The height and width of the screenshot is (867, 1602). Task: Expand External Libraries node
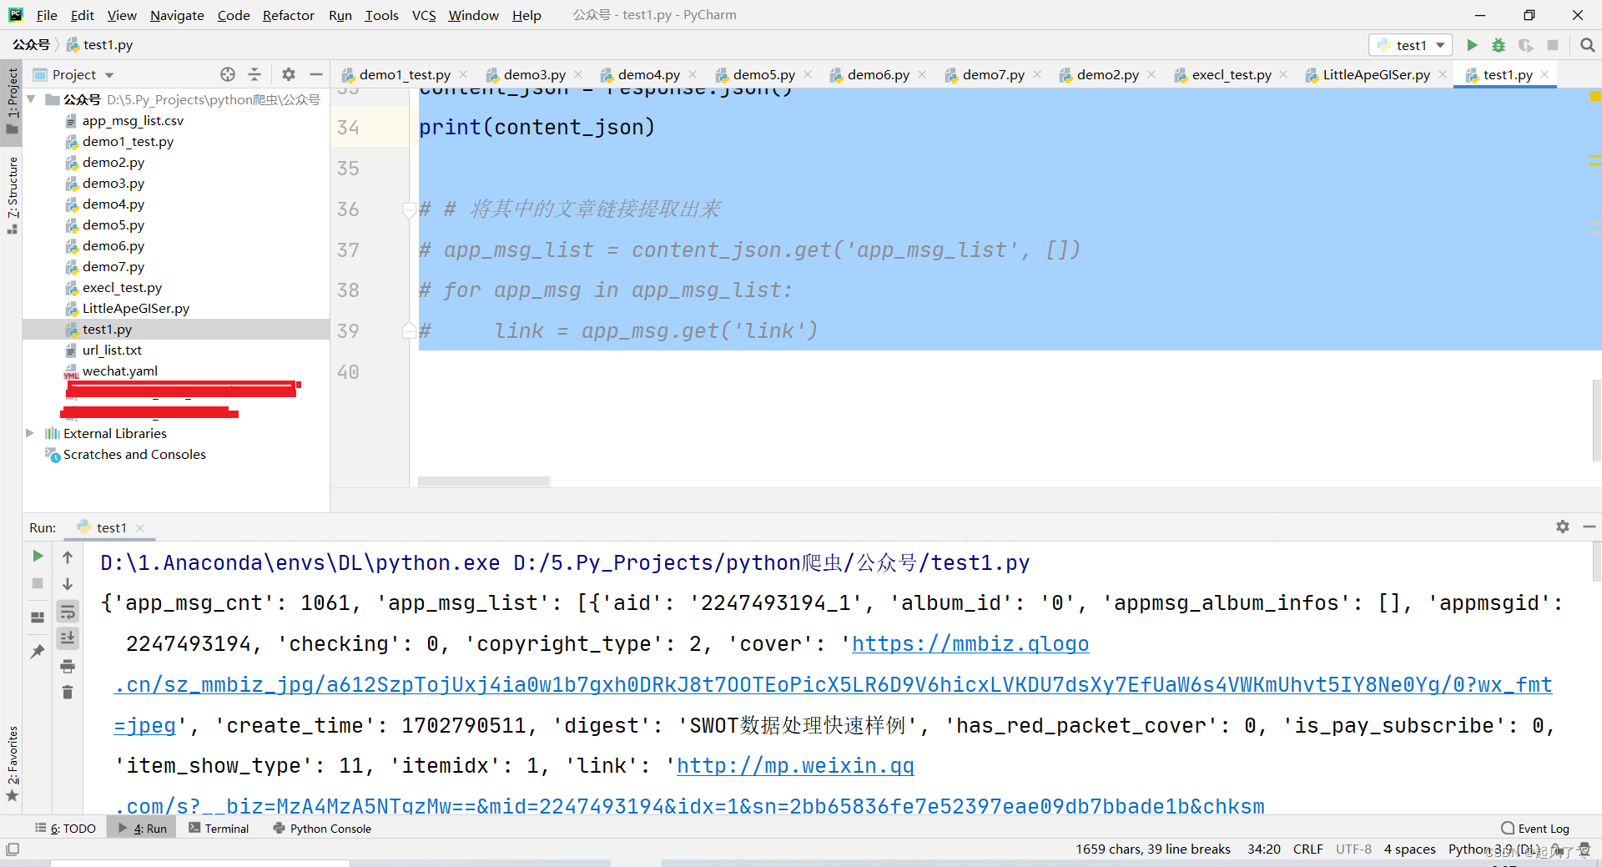click(x=30, y=433)
